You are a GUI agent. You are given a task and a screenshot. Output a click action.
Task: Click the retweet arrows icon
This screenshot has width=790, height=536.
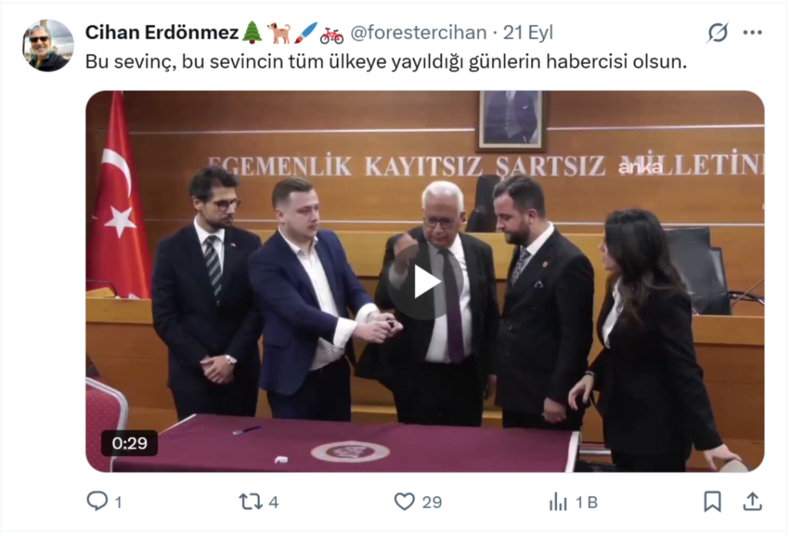[251, 502]
